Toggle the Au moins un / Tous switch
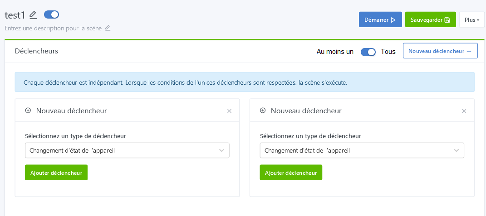 coord(368,52)
